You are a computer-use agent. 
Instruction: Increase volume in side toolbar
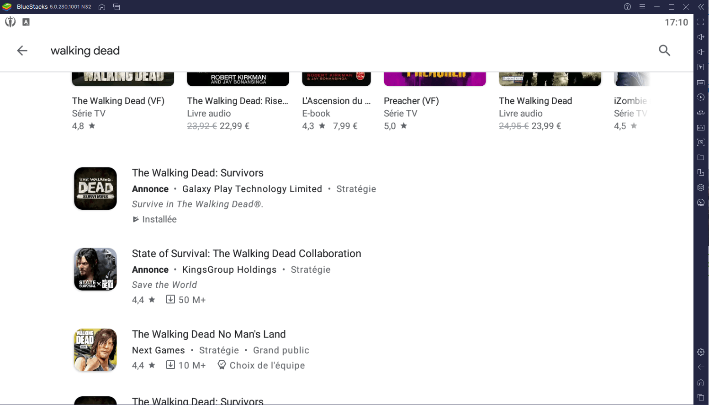pos(701,37)
